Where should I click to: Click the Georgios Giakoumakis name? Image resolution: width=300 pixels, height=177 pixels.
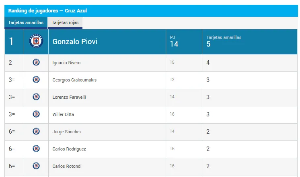[x=74, y=80]
